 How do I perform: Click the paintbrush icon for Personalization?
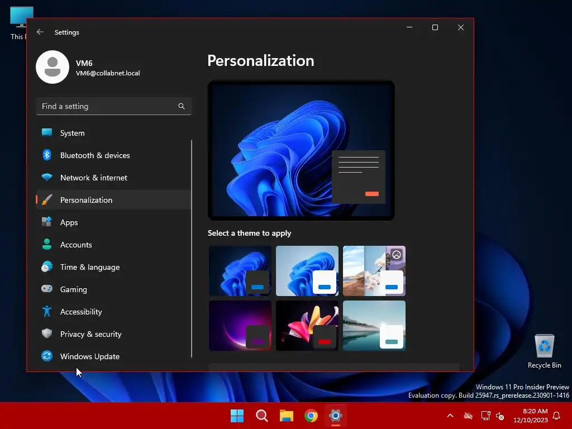[47, 200]
